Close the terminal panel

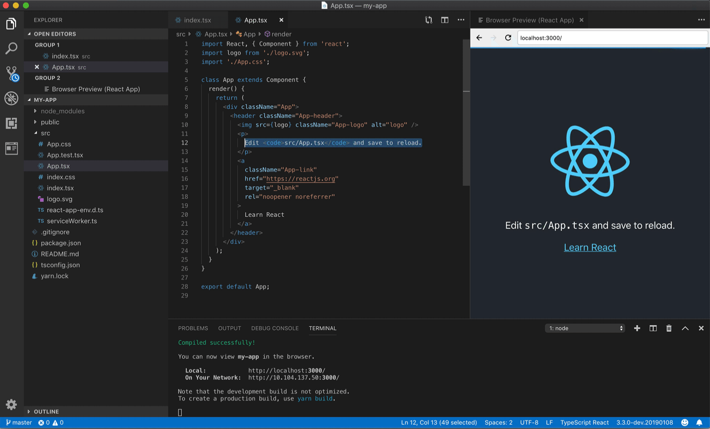[x=701, y=328]
